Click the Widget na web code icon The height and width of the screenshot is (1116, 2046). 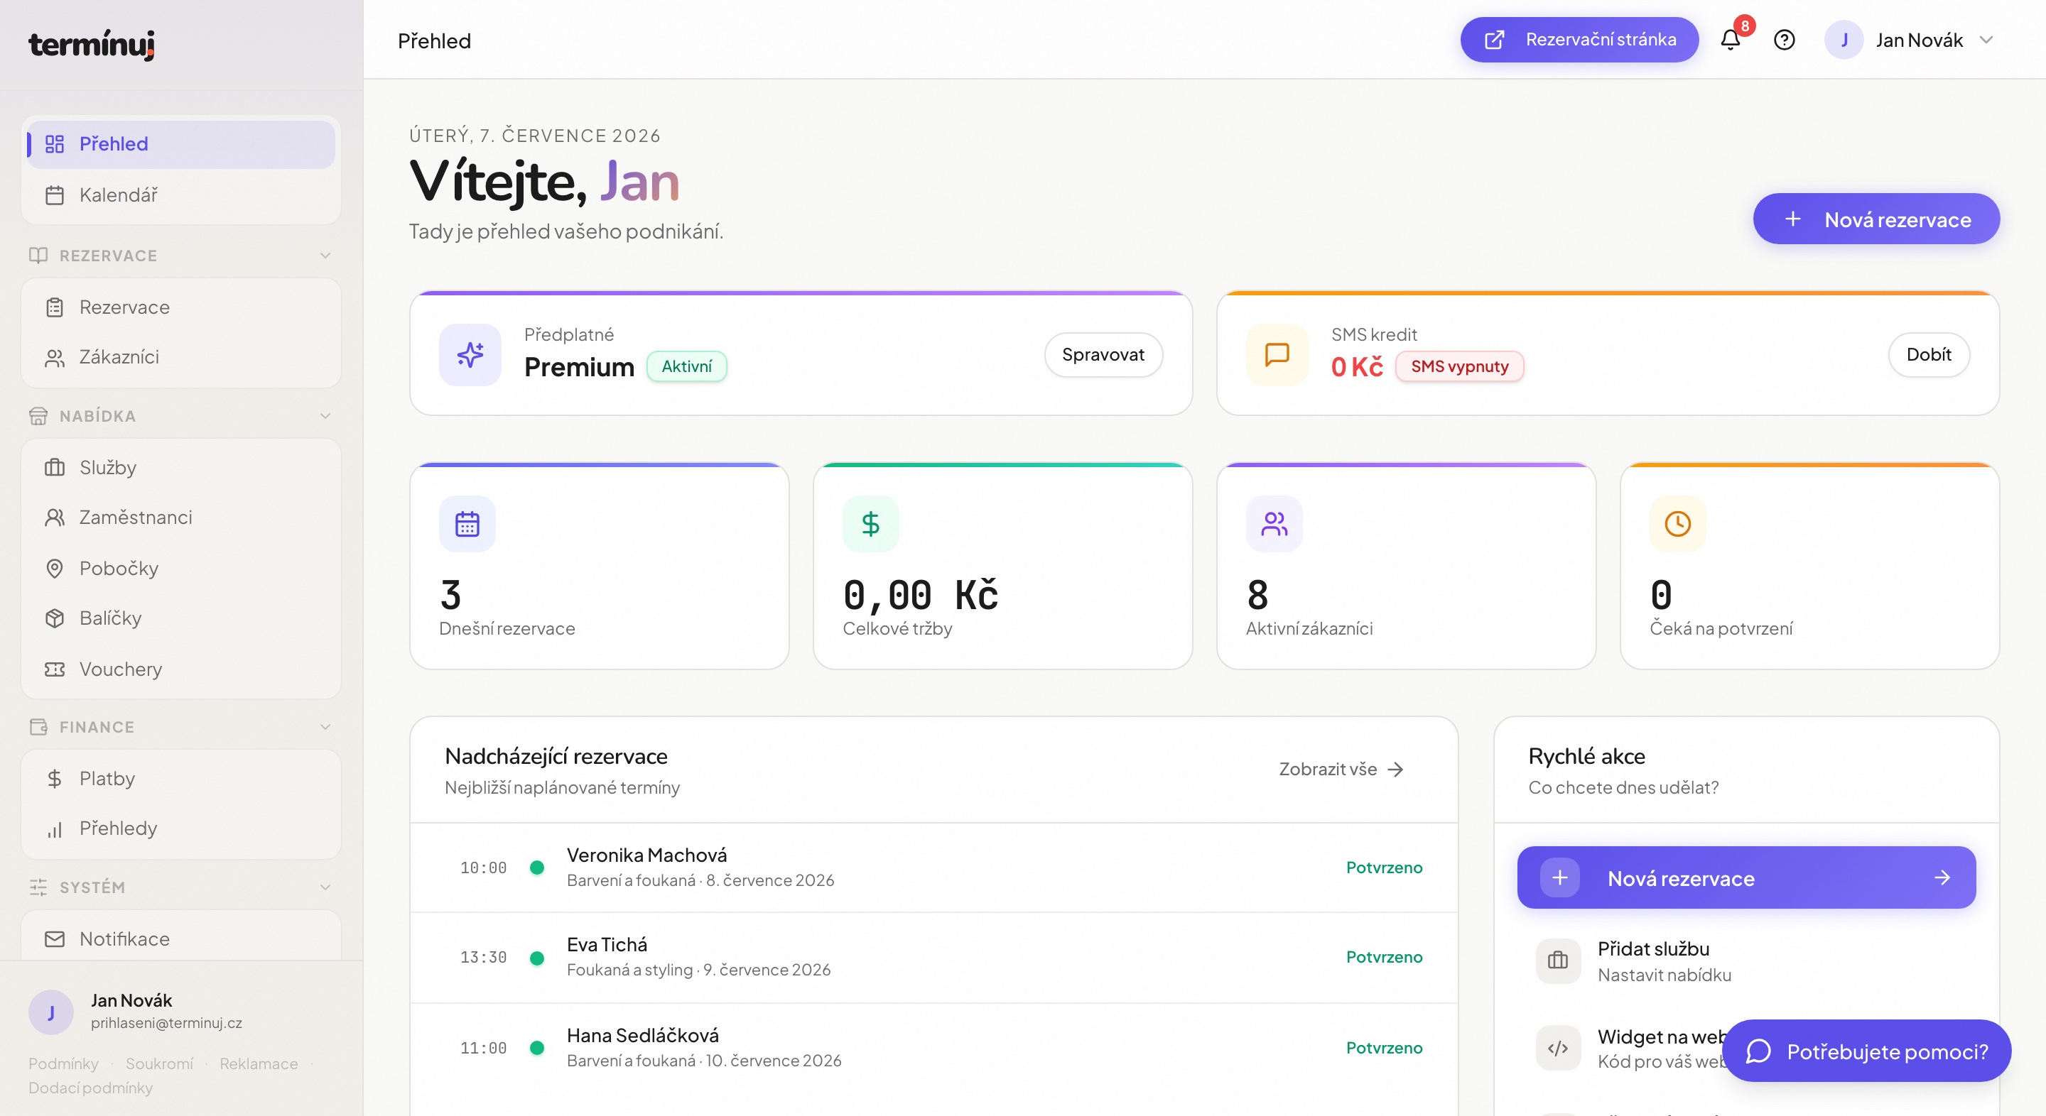pyautogui.click(x=1557, y=1049)
